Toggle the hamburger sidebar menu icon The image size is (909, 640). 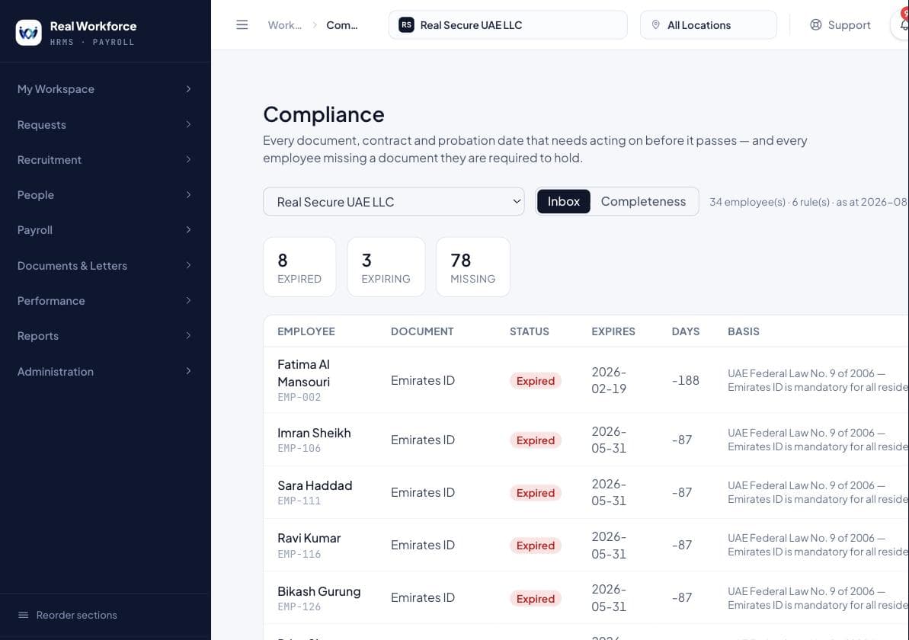point(242,25)
